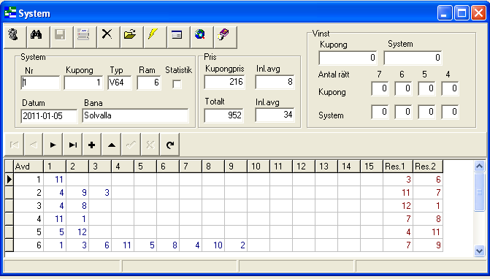Click cell 12 in Avd 5 row
Image resolution: width=490 pixels, height=279 pixels.
tap(77, 232)
